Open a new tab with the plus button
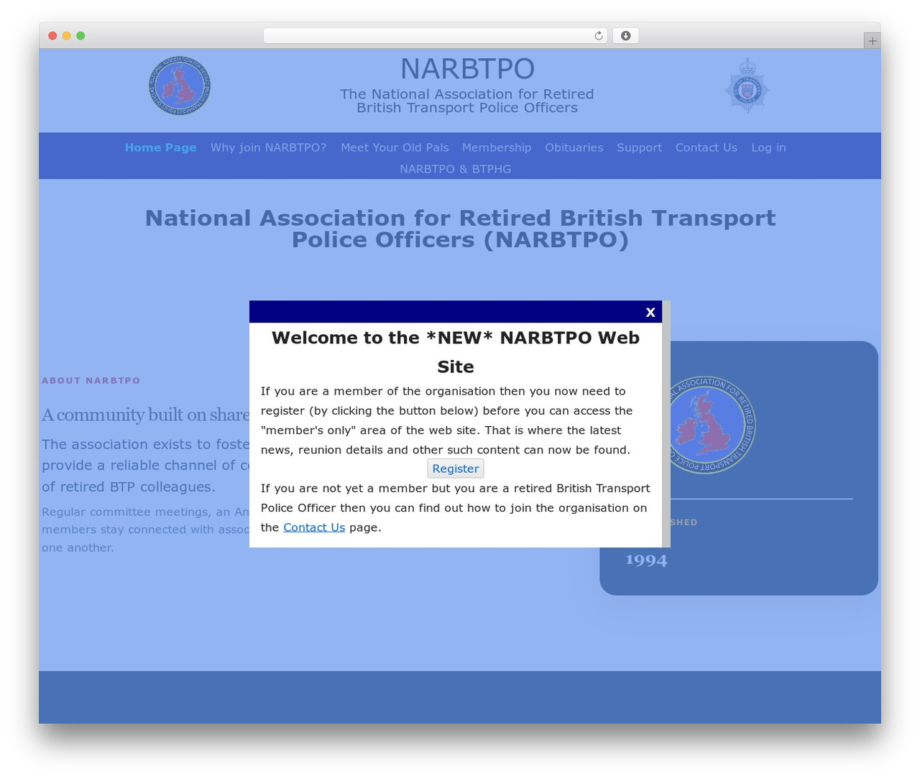Viewport: 920px width, 779px height. point(872,41)
